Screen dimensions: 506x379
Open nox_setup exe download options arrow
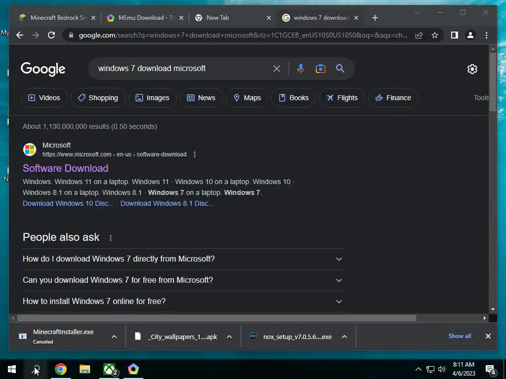(x=344, y=337)
